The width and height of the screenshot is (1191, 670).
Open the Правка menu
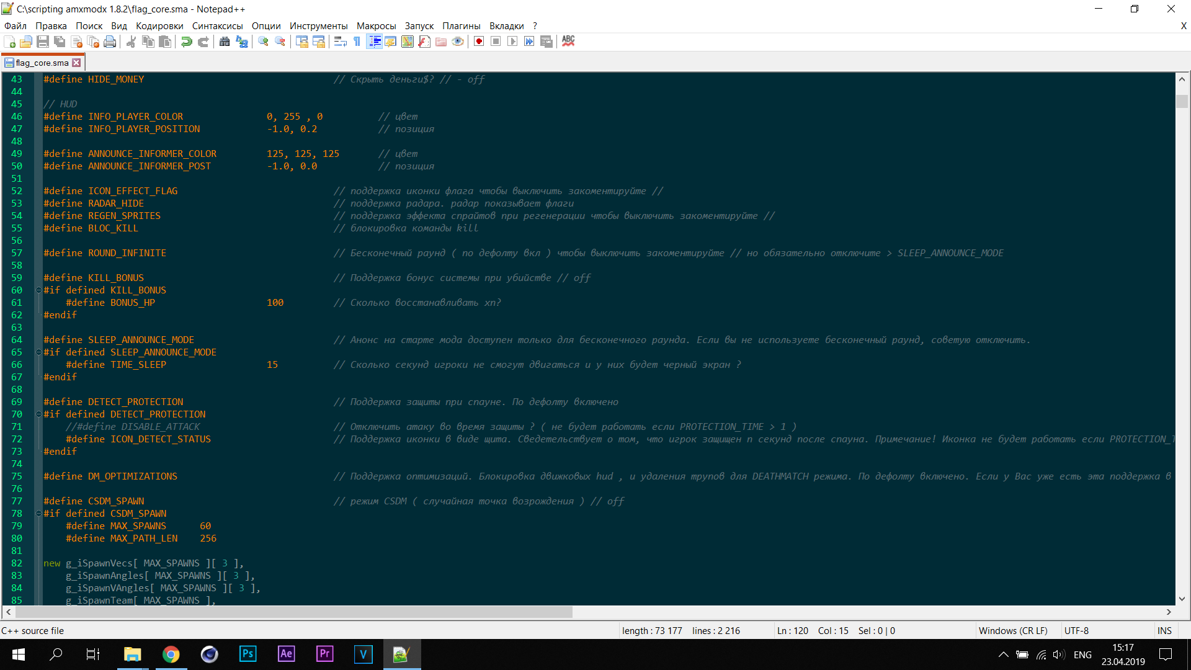click(x=51, y=25)
